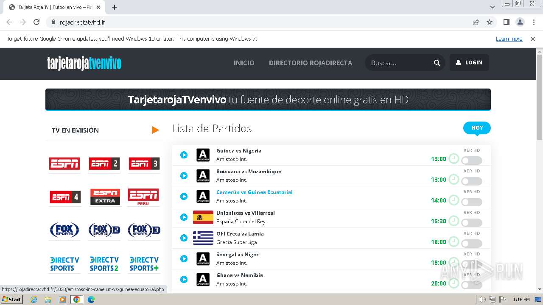Open Unionistas vs Villarreal match link
The height and width of the screenshot is (305, 543).
pyautogui.click(x=246, y=213)
